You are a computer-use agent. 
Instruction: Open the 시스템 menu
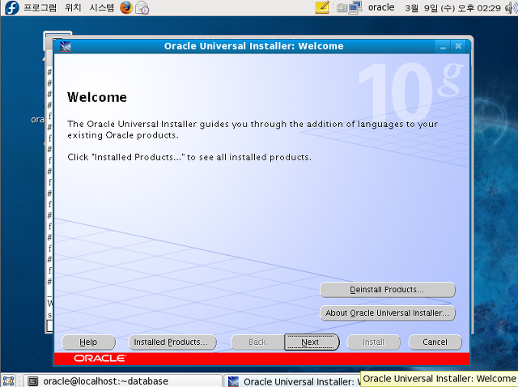(x=102, y=7)
